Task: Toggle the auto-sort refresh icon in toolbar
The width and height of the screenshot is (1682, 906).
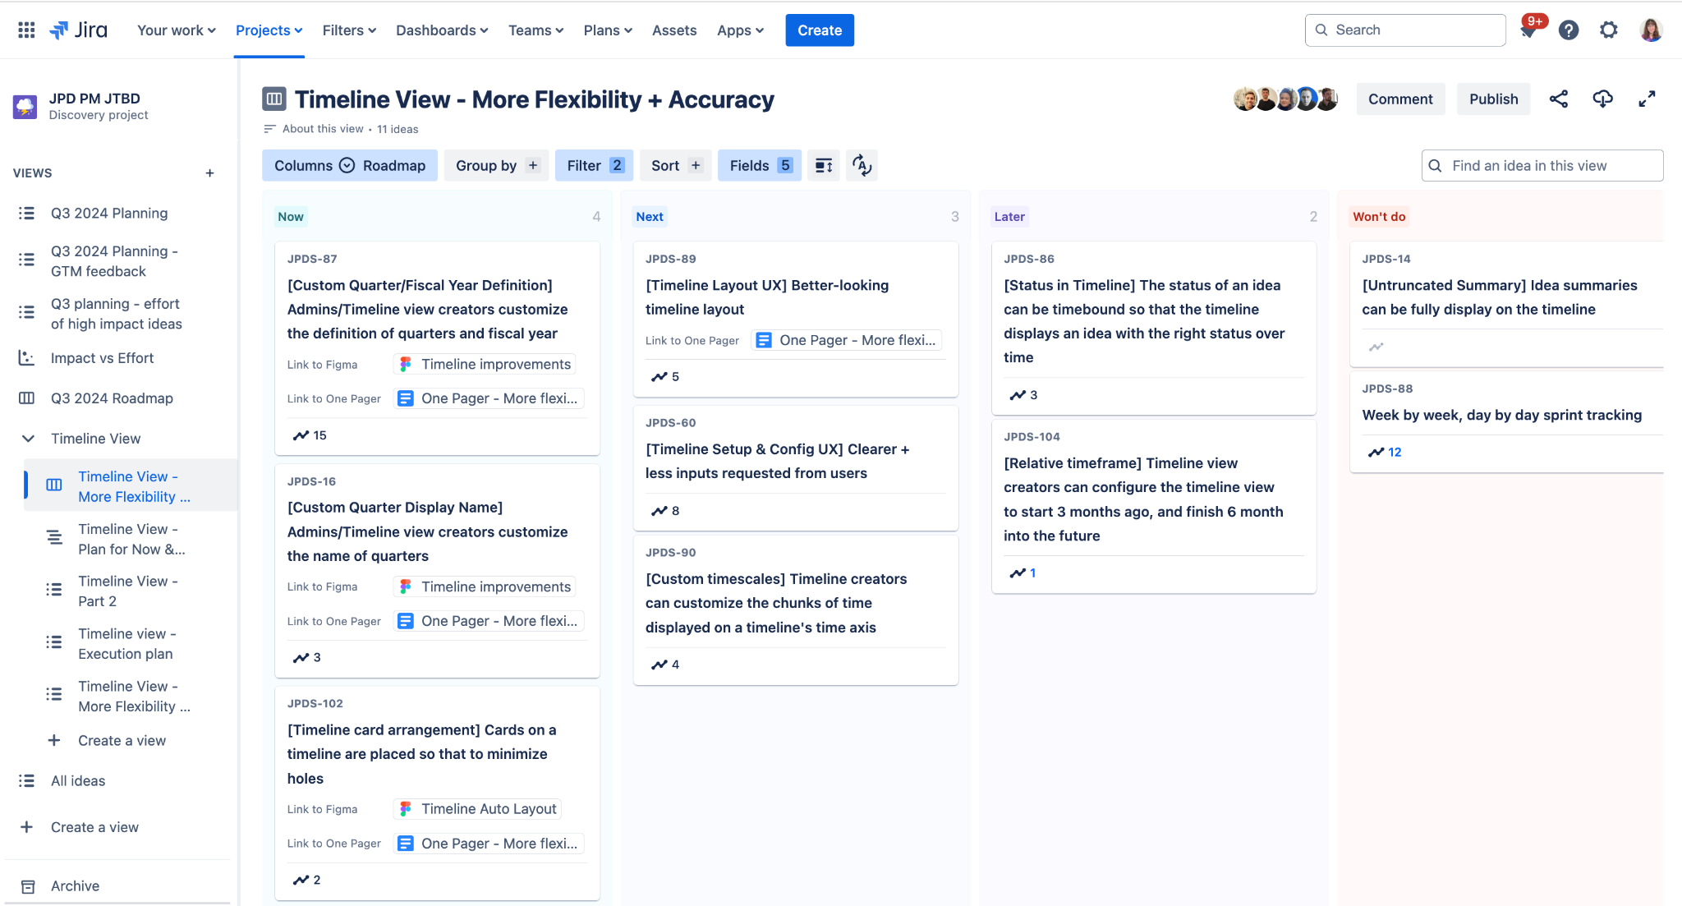Action: click(x=862, y=166)
